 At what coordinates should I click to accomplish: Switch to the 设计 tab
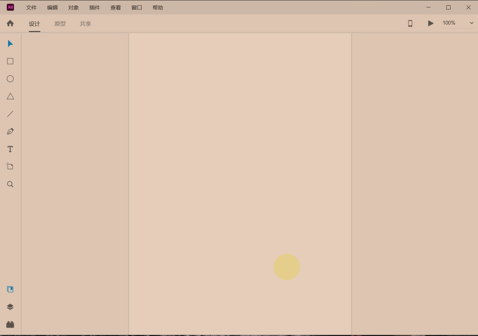click(35, 24)
